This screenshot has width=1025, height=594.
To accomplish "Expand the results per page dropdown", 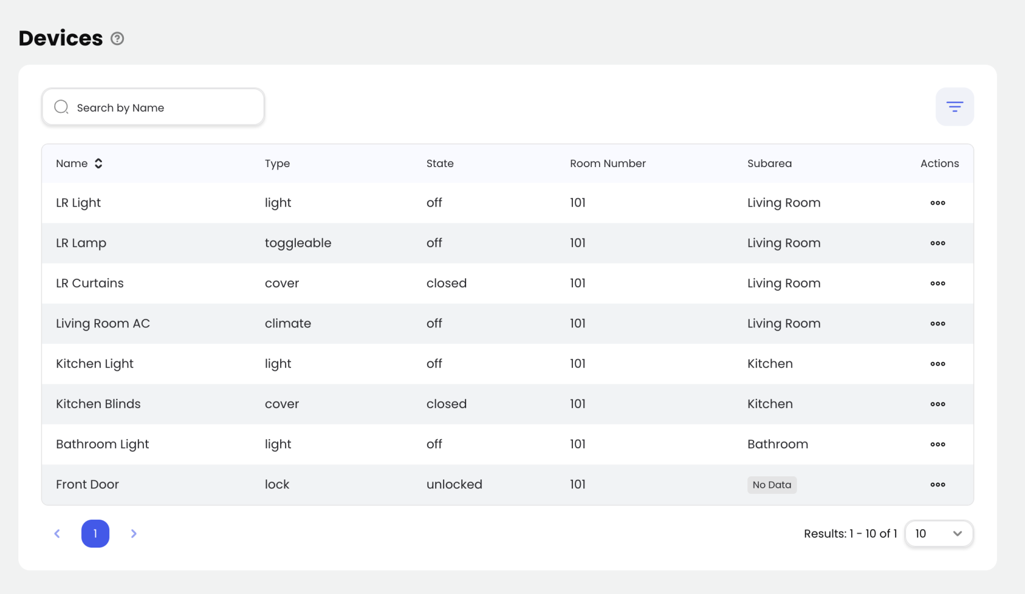I will pos(938,534).
